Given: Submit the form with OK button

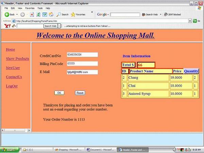Looking at the screenshot, I should 59,93.
